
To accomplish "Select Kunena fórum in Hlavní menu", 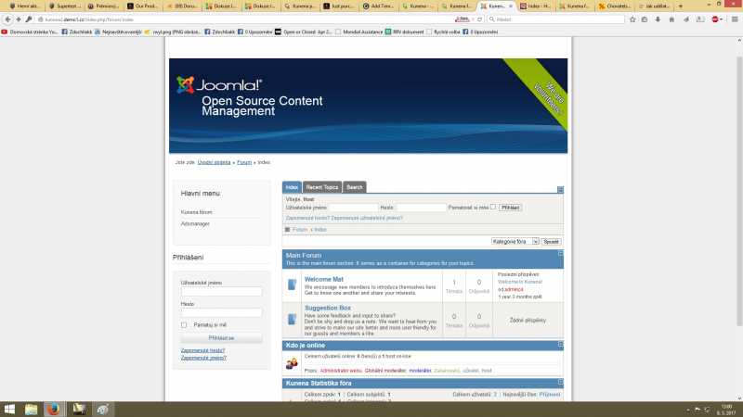I will point(196,212).
